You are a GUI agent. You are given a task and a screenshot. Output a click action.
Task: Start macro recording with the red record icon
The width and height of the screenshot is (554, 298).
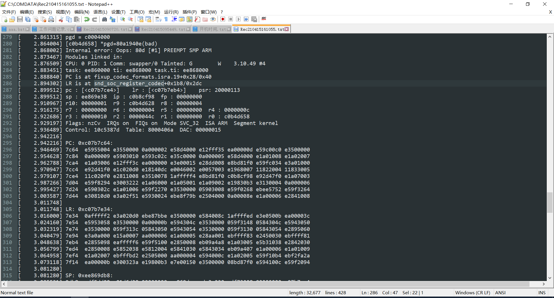(x=223, y=19)
